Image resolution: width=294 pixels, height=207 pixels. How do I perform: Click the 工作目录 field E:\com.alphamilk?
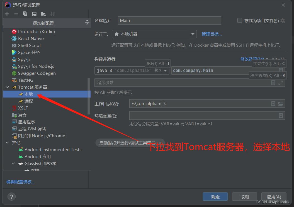tap(207, 104)
